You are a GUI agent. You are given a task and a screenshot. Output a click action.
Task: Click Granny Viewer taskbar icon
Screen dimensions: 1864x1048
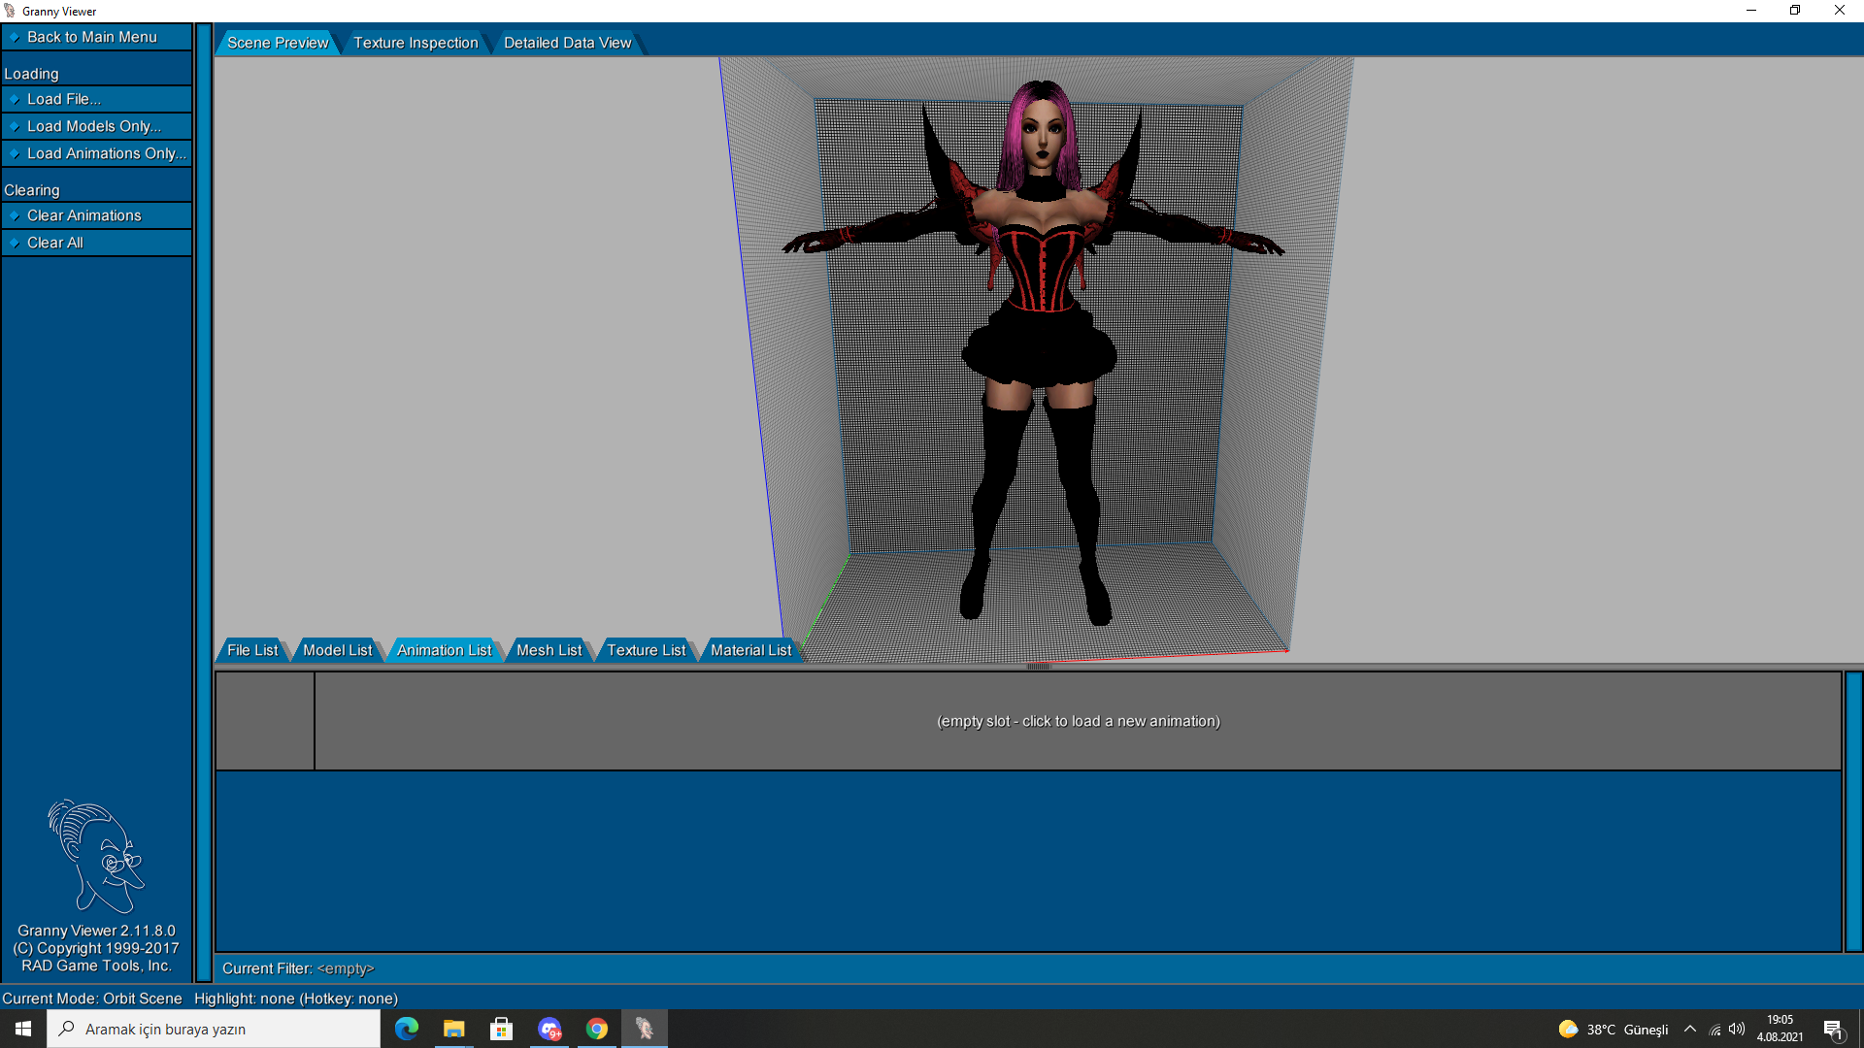[645, 1029]
